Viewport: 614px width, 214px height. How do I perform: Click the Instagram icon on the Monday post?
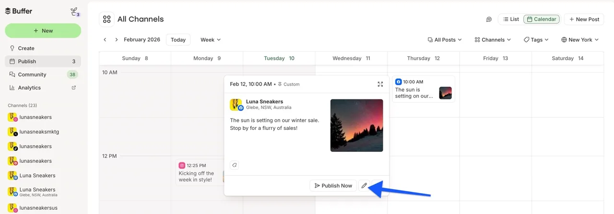(x=182, y=166)
